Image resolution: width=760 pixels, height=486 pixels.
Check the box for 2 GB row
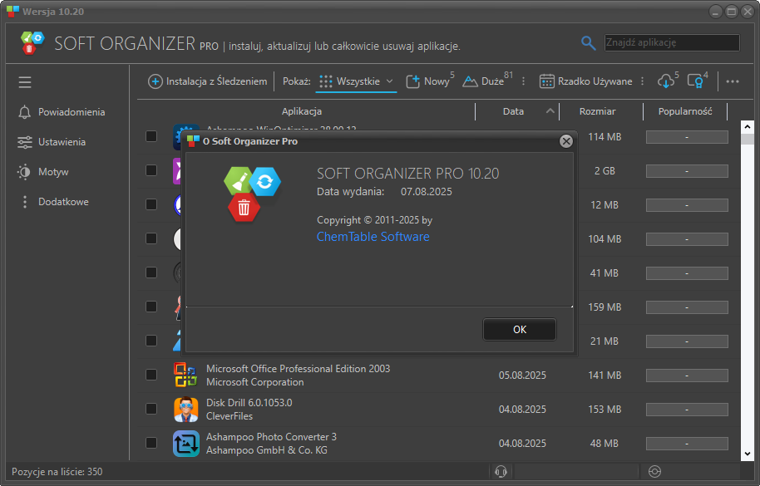click(x=151, y=170)
